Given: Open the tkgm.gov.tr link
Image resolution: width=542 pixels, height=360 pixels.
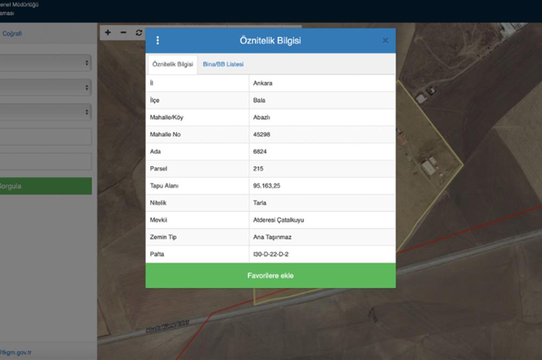Looking at the screenshot, I should pos(17,352).
